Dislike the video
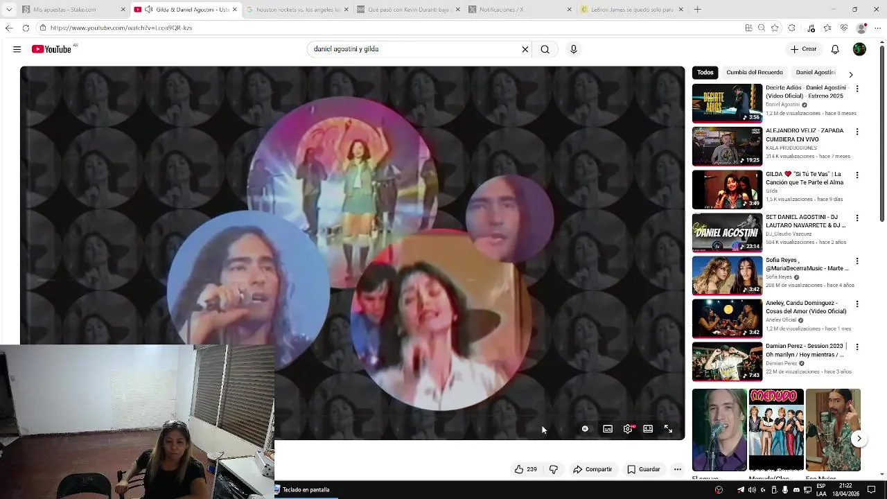 pyautogui.click(x=554, y=469)
